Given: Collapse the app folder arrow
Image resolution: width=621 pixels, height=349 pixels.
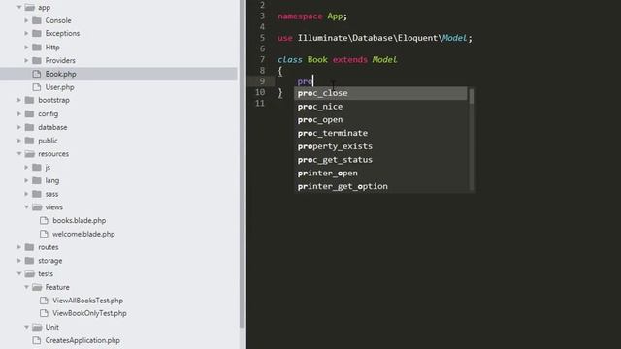Looking at the screenshot, I should click(19, 7).
